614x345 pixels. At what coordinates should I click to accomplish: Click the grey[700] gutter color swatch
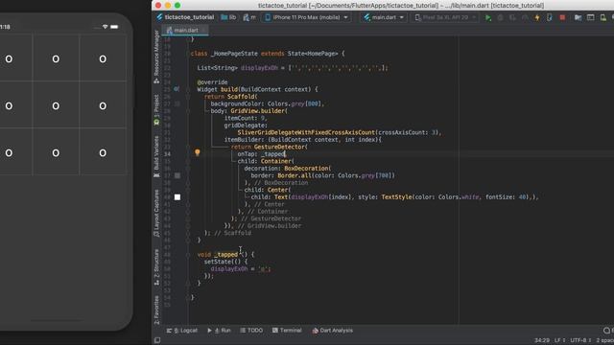[177, 175]
